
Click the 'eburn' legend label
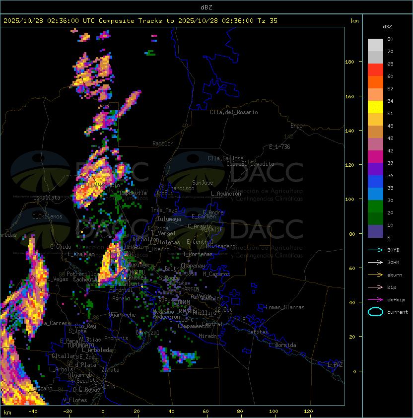395,275
